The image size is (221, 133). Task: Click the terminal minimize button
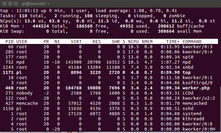point(10,4)
